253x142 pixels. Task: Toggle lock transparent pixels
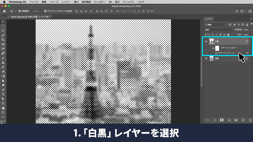[213, 35]
